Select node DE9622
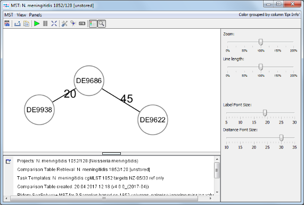 (153, 120)
